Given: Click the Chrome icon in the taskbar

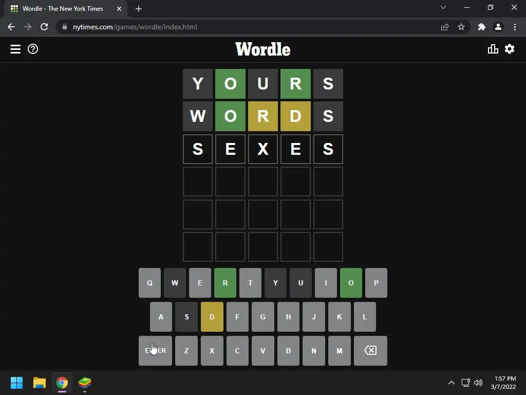Looking at the screenshot, I should click(62, 383).
